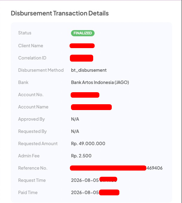Click the redacted Account No. value

85,95
